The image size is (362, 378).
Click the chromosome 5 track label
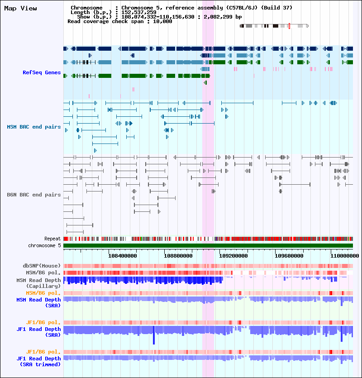(45, 246)
